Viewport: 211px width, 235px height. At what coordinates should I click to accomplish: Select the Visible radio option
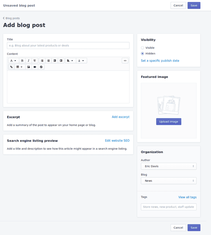pos(142,48)
